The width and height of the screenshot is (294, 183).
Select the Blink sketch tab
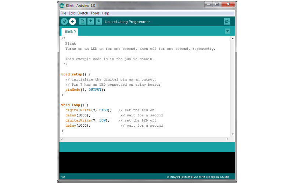[x=70, y=31]
